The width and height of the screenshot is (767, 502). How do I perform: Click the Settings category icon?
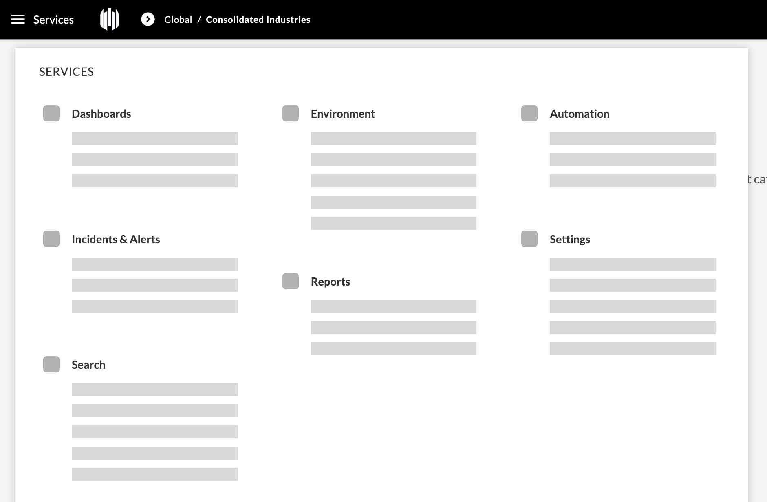pyautogui.click(x=529, y=239)
